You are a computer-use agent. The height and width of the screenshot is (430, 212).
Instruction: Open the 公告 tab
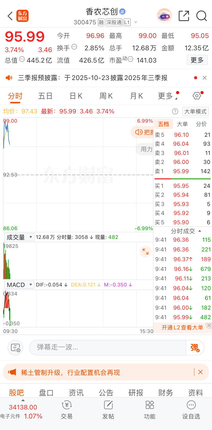click(106, 393)
